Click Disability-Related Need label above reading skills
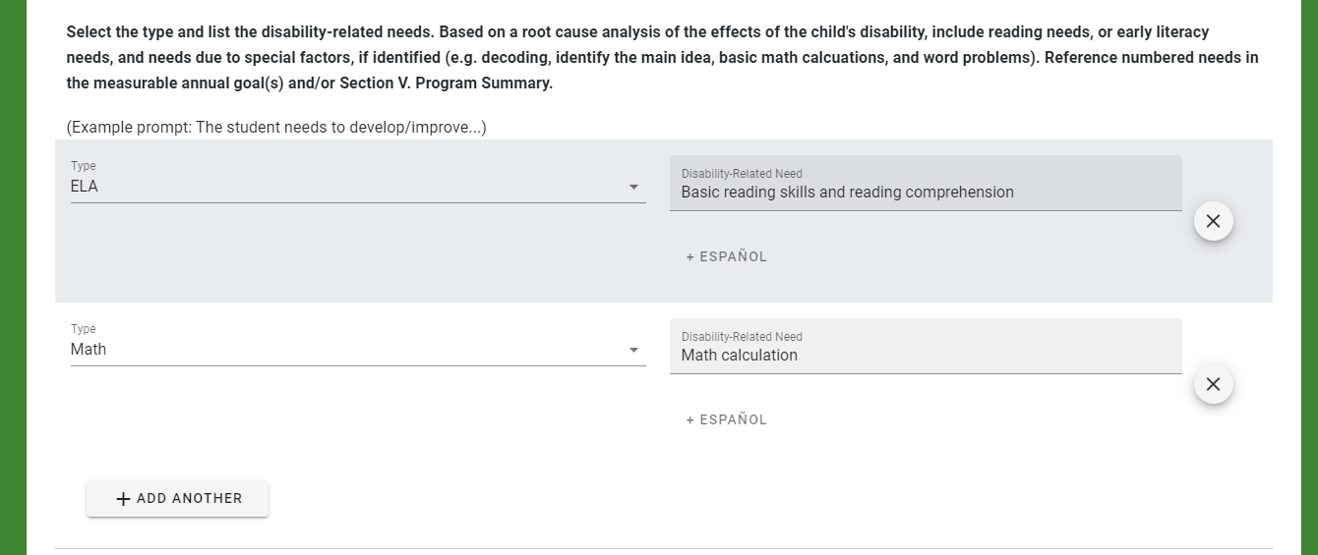The image size is (1318, 555). [742, 174]
